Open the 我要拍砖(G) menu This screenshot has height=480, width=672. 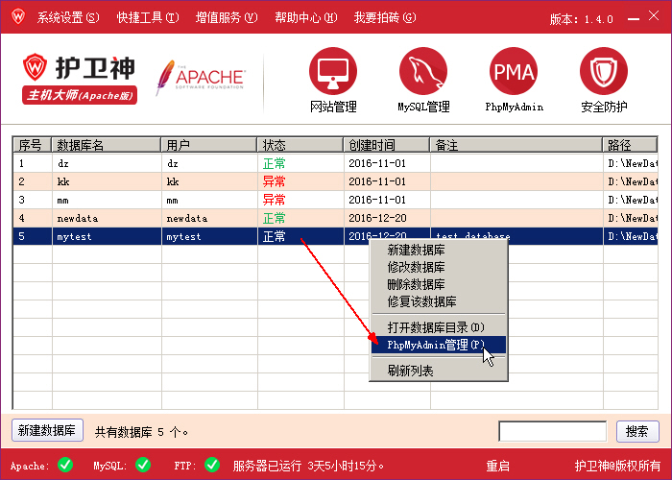pos(385,17)
